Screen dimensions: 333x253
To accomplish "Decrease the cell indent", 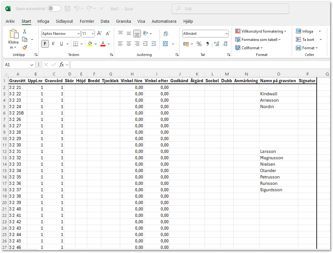I will tap(145, 44).
